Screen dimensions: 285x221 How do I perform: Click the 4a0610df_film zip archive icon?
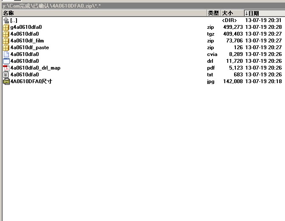click(x=6, y=41)
